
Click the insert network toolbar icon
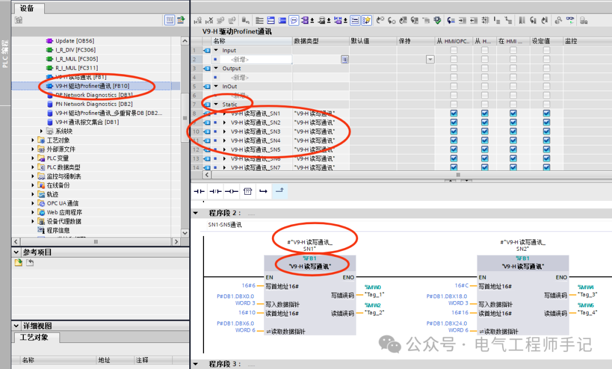pyautogui.click(x=198, y=20)
